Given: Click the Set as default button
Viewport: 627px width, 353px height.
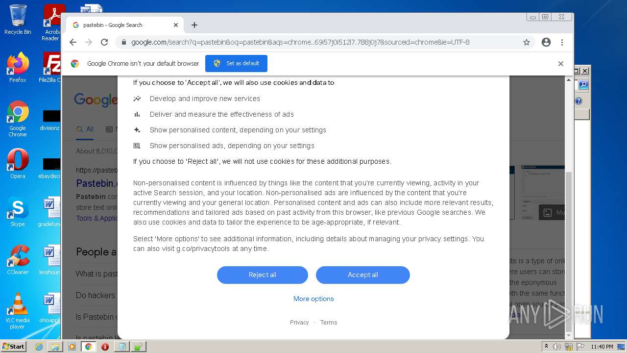Looking at the screenshot, I should point(236,63).
